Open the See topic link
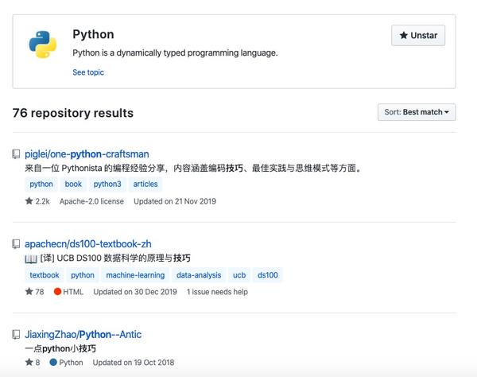 pos(88,72)
